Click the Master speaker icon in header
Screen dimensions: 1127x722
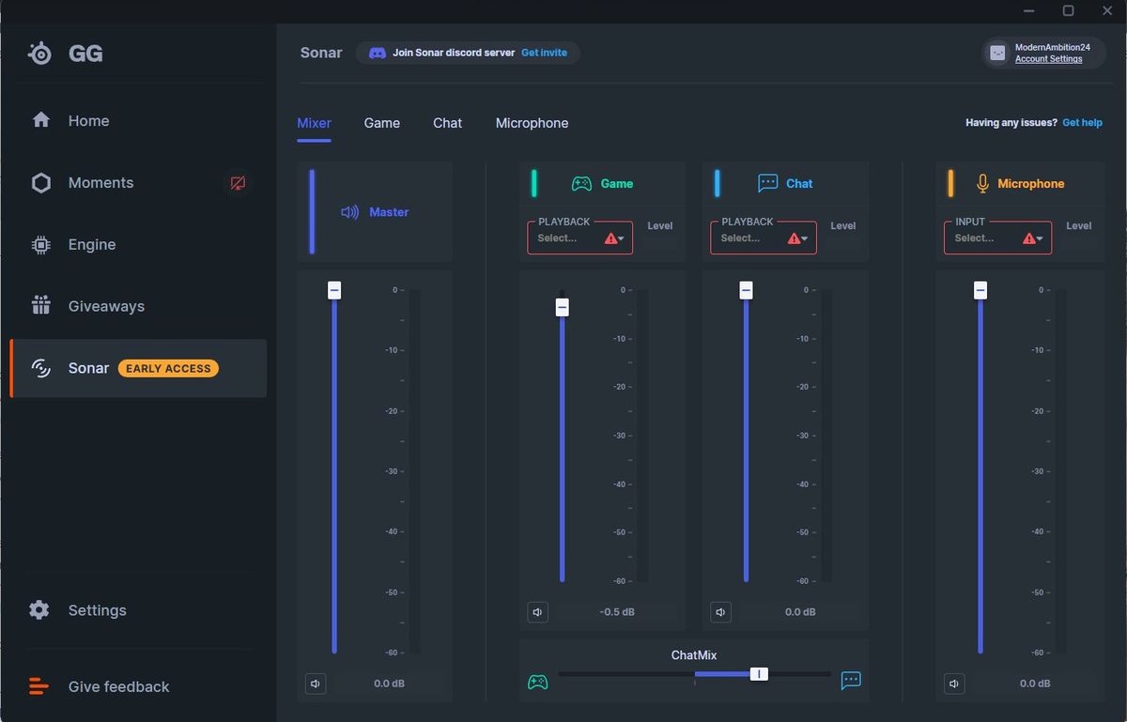[x=349, y=212]
